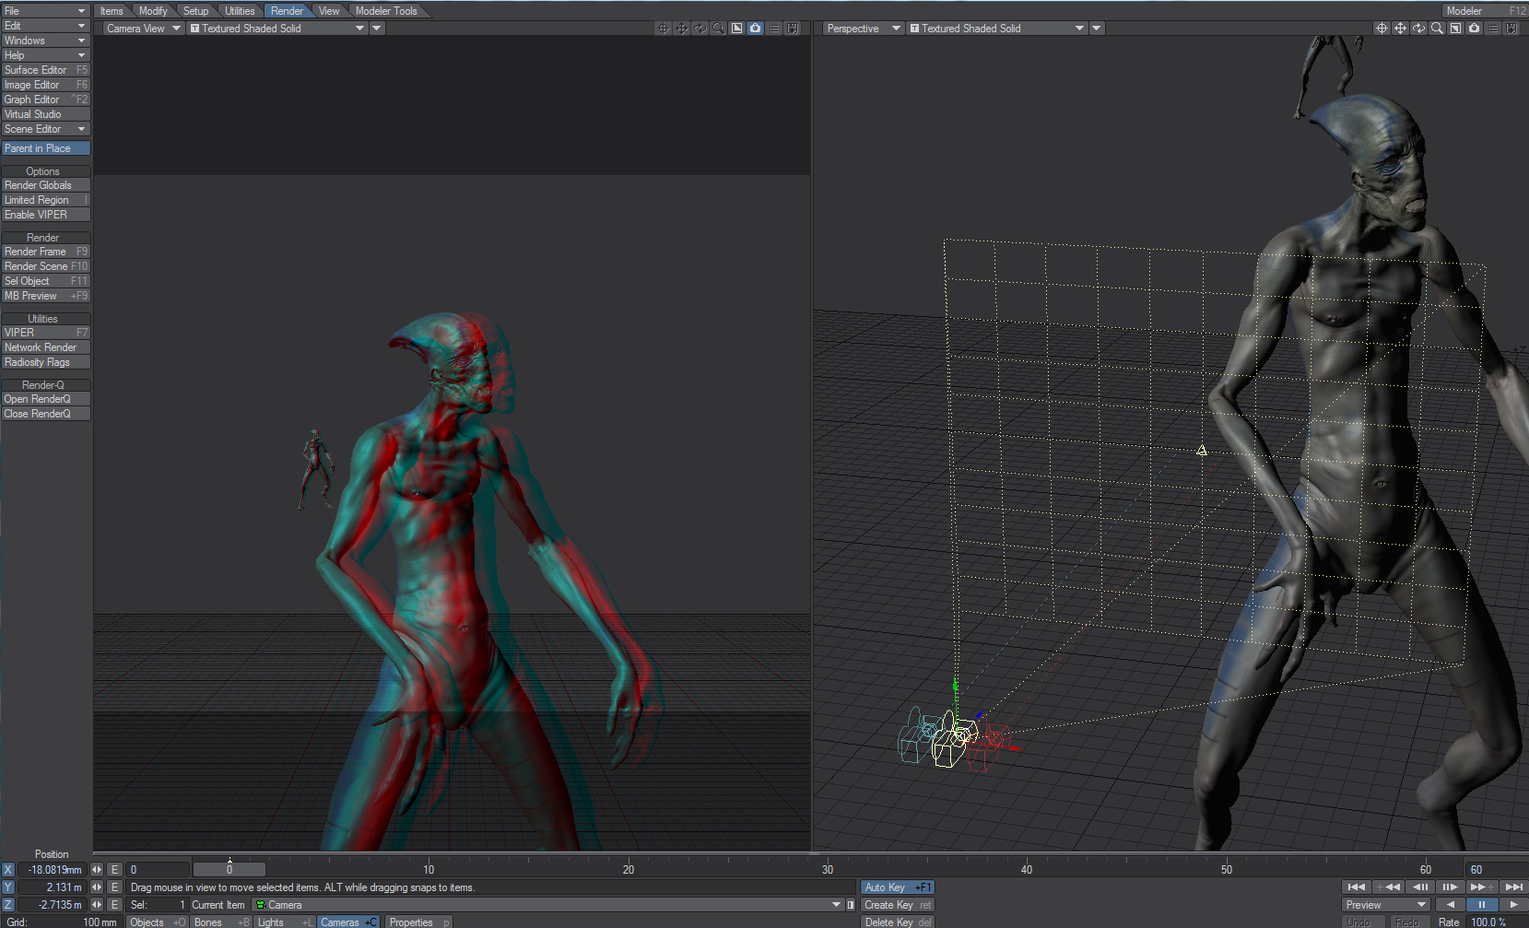The height and width of the screenshot is (928, 1529).
Task: Click pan view icon in Perspective viewport
Action: click(x=1400, y=29)
